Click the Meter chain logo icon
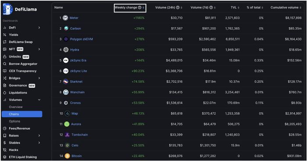 coord(65,18)
